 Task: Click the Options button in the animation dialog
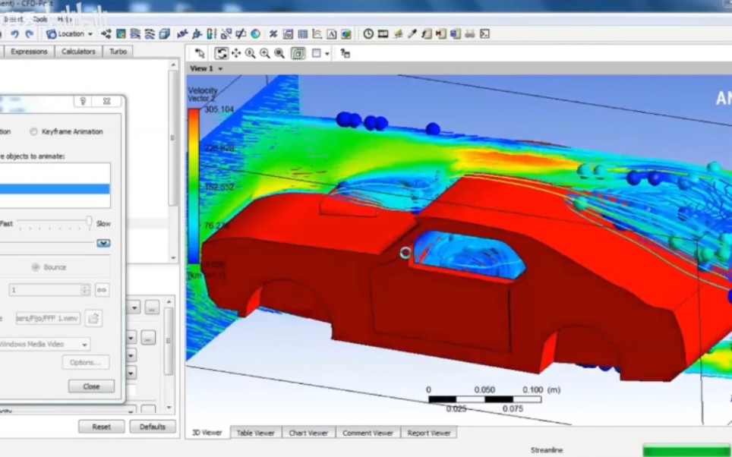click(86, 362)
